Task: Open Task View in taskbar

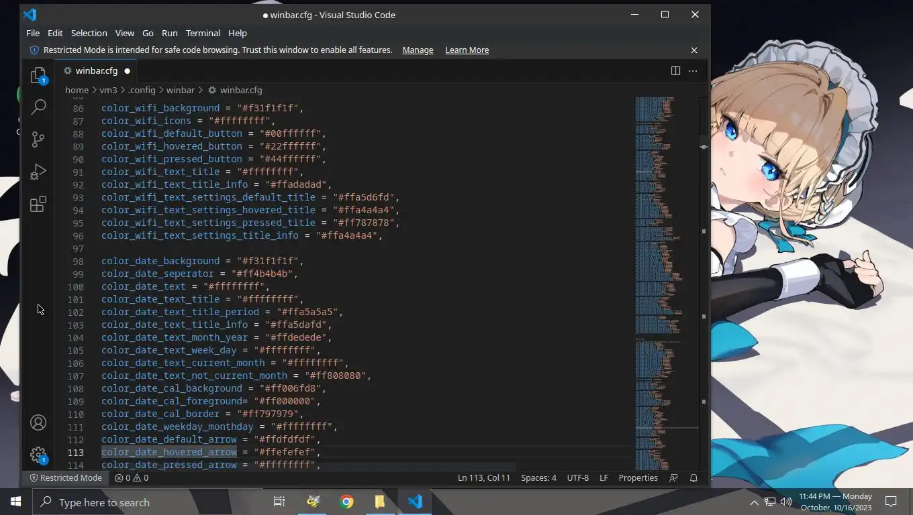Action: pos(279,502)
